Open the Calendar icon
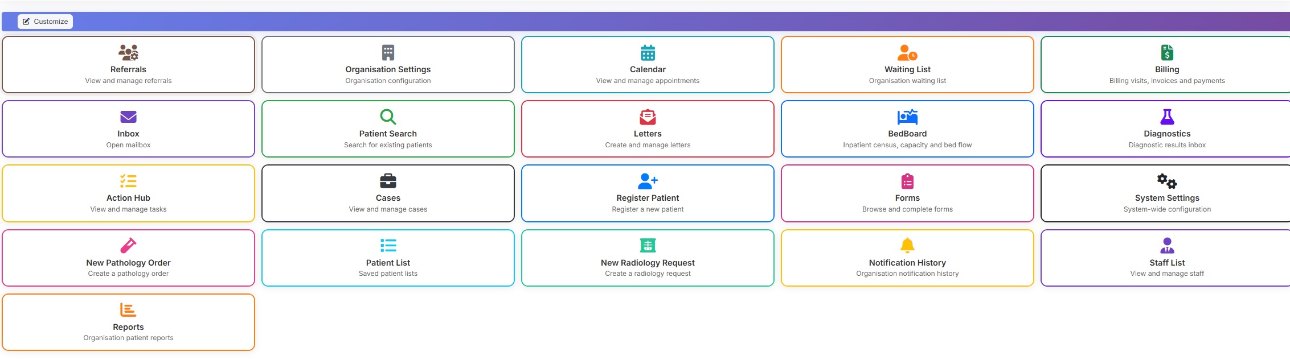This screenshot has height=364, width=1290. point(648,52)
